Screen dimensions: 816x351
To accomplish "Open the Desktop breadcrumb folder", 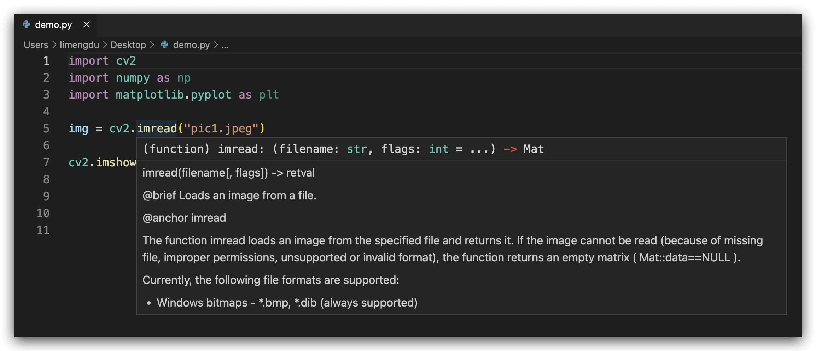I will [x=128, y=45].
